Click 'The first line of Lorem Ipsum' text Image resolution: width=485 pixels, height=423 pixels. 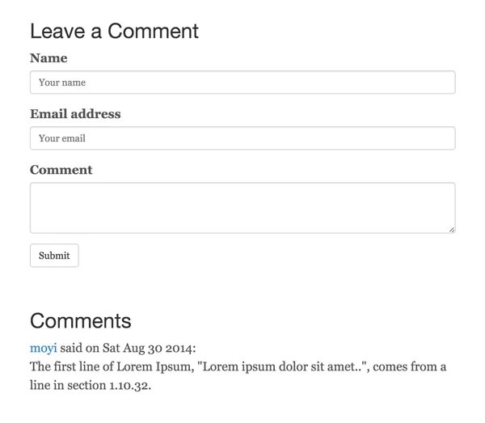point(110,366)
